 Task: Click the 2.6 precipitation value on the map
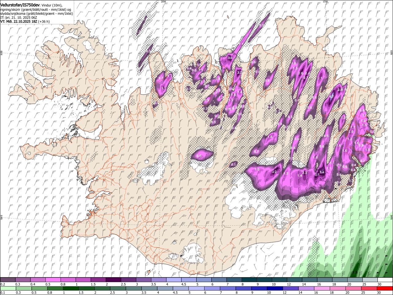click(x=301, y=73)
